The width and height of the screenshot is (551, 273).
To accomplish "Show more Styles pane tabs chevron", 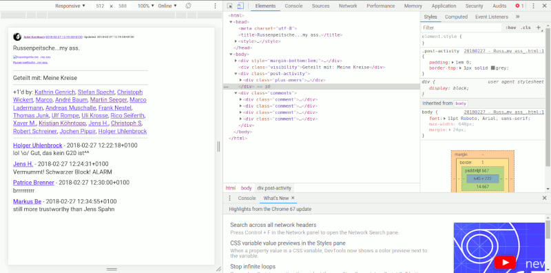I will 518,17.
